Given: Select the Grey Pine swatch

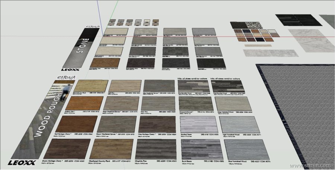Looking at the screenshot, I should pyautogui.click(x=158, y=103).
